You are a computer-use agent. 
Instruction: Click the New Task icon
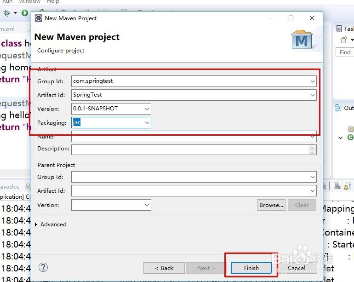pos(343,40)
